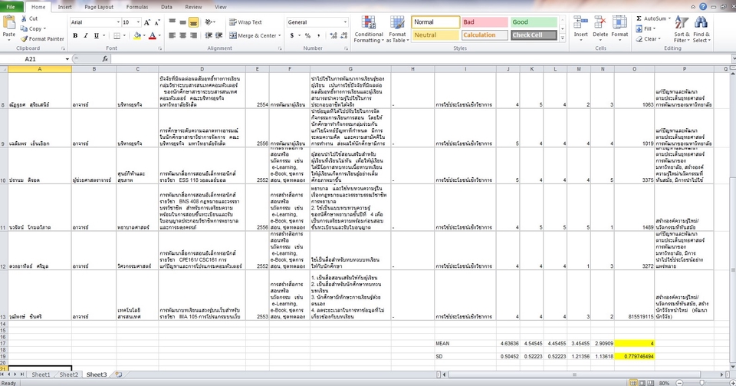
Task: Apply Percent Style format
Action: 307,36
